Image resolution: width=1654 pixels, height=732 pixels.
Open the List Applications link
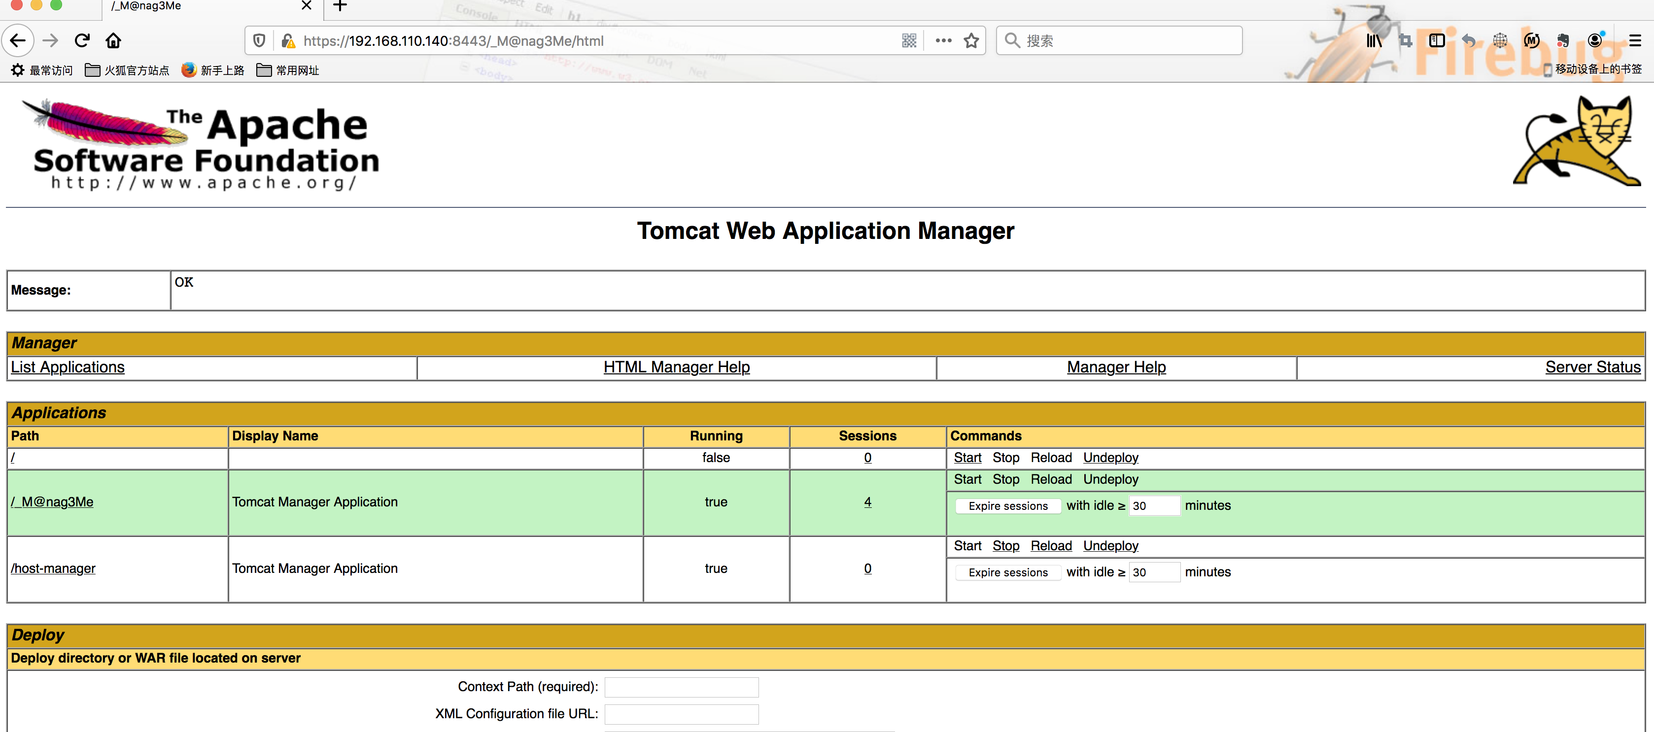pos(68,367)
